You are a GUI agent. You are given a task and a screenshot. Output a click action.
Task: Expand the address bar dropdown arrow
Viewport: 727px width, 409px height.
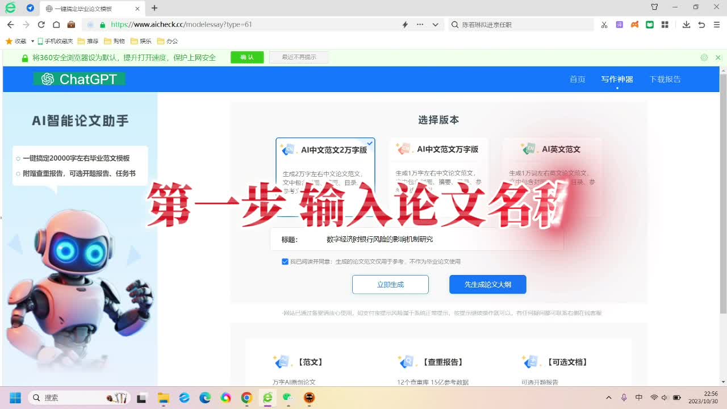pyautogui.click(x=436, y=24)
